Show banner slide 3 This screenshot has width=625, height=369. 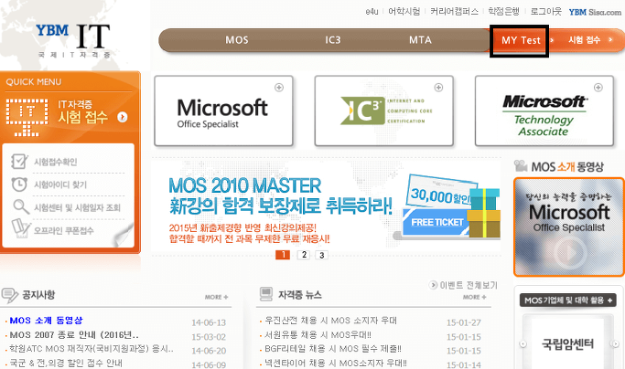point(322,255)
